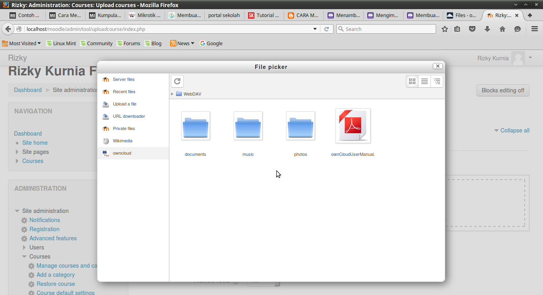Image resolution: width=543 pixels, height=295 pixels.
Task: Open the Firefox hamburger menu
Action: point(535,29)
